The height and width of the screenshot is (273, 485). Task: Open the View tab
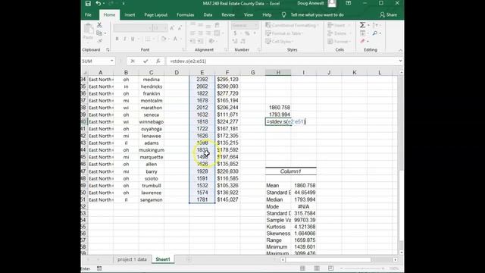click(249, 15)
